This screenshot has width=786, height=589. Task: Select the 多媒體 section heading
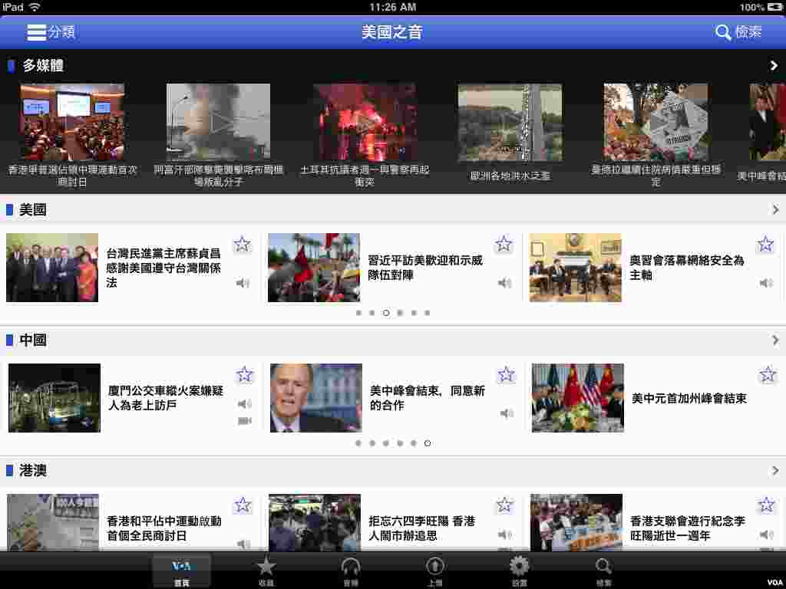(x=43, y=66)
